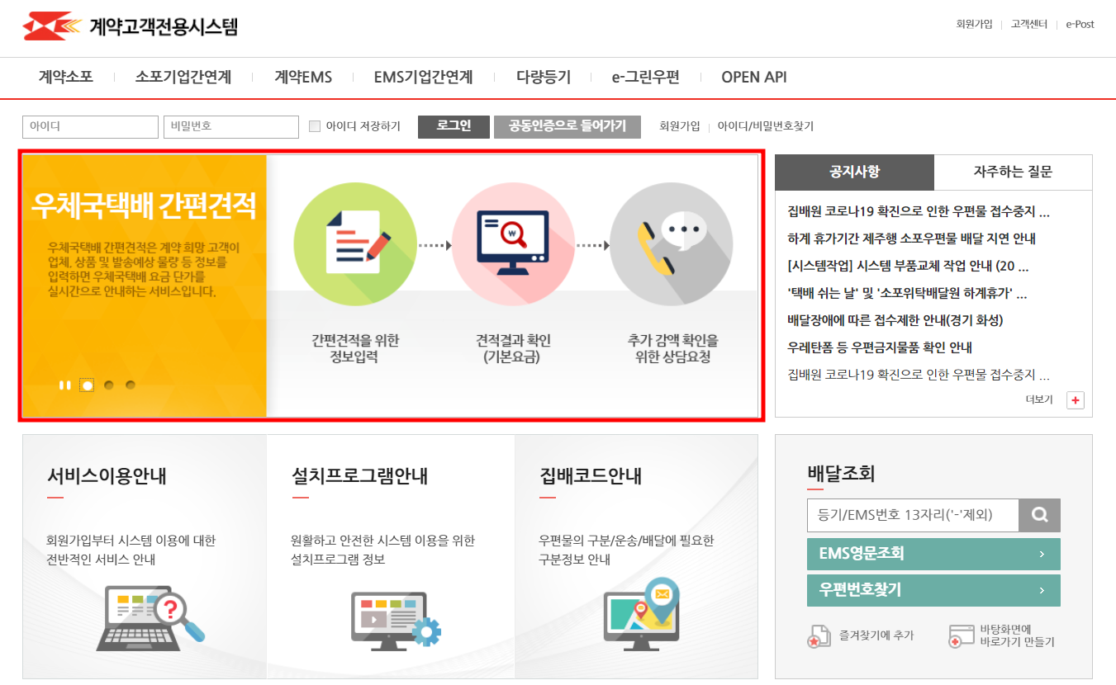Click the 바탕화면에 바로가기 만들기 icon
Image resolution: width=1116 pixels, height=685 pixels.
click(x=959, y=636)
